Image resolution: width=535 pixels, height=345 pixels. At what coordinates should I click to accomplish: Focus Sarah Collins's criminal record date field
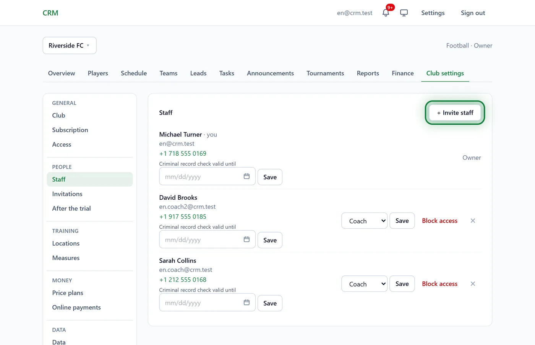click(207, 303)
